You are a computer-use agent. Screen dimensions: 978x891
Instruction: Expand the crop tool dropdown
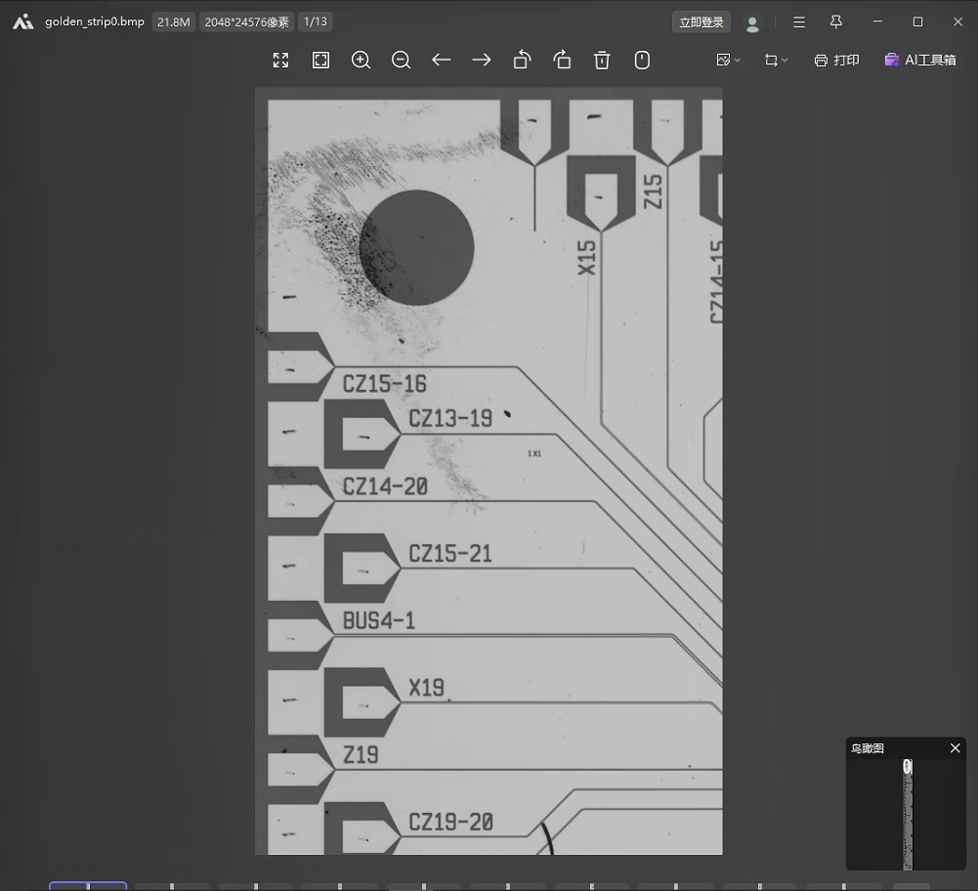click(777, 61)
